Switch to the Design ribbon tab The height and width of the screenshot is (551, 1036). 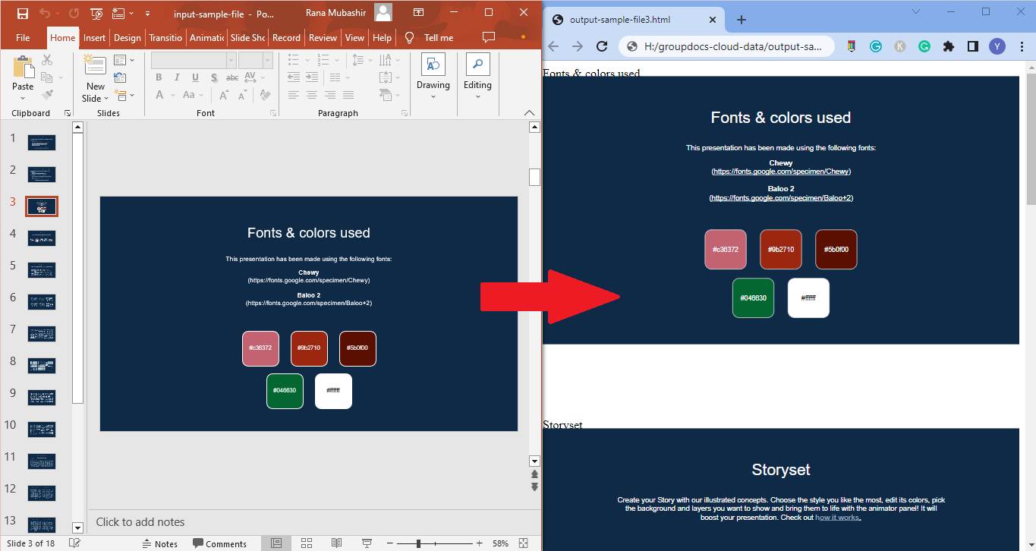pyautogui.click(x=127, y=36)
